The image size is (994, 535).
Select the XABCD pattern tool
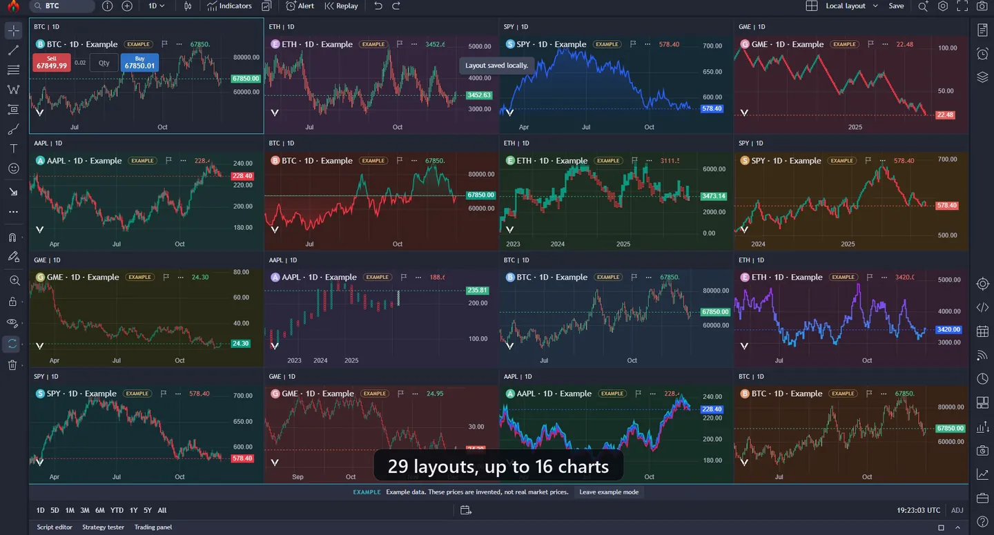13,90
